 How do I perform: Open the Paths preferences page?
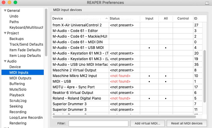(14, 22)
